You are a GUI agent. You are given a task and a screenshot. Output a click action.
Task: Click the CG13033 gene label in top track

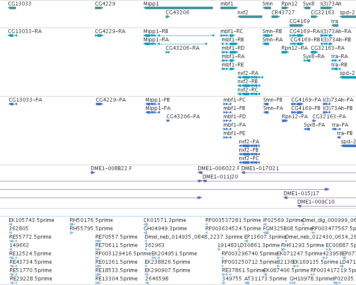[20, 4]
